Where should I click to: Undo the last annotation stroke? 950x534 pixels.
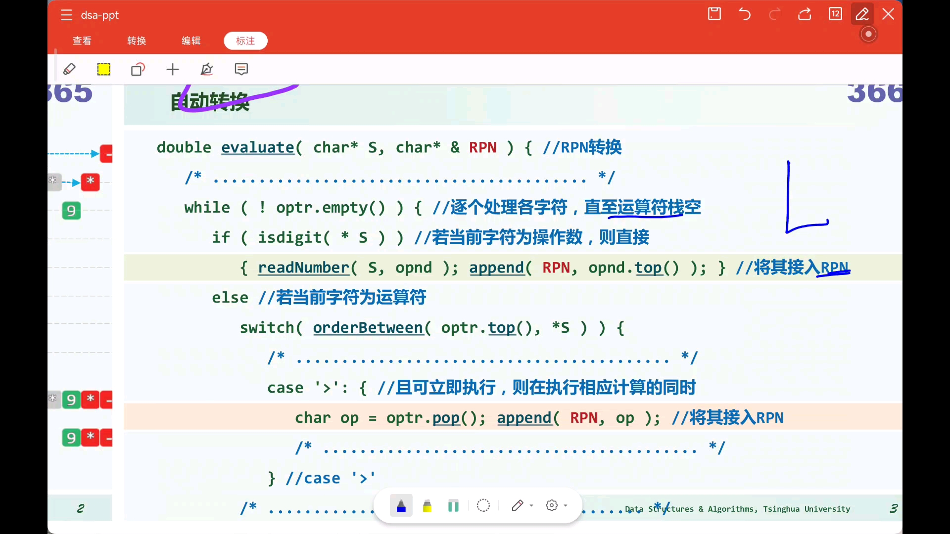click(x=745, y=14)
